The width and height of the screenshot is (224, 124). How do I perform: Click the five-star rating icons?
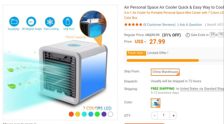[x=133, y=25]
